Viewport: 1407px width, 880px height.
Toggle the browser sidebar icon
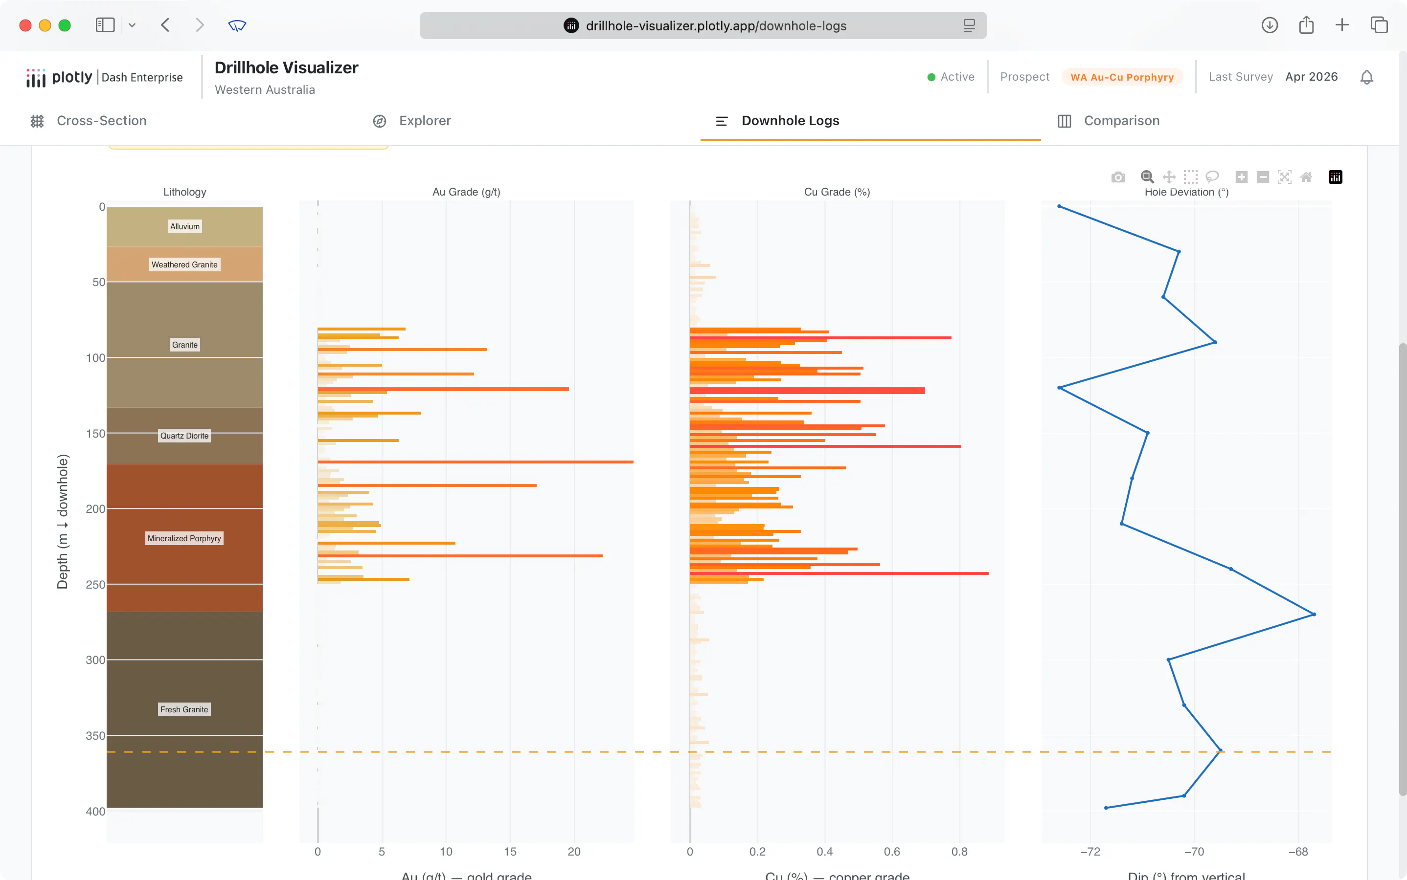coord(105,25)
